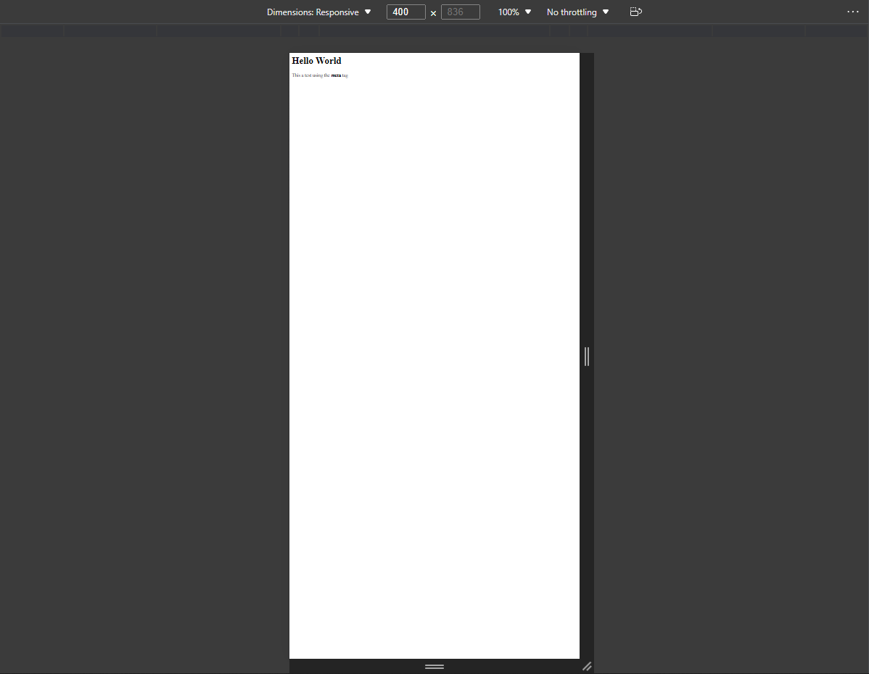This screenshot has width=869, height=674.
Task: Click the height field showing 836
Action: point(460,12)
